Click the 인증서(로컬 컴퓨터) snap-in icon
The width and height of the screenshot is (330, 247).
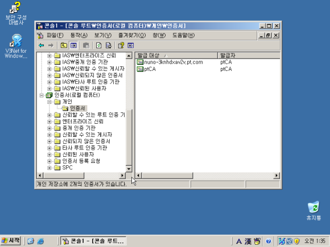coord(49,95)
